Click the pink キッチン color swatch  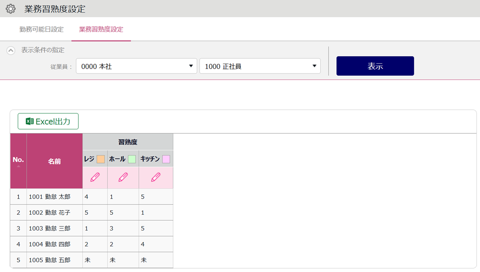[x=166, y=159]
